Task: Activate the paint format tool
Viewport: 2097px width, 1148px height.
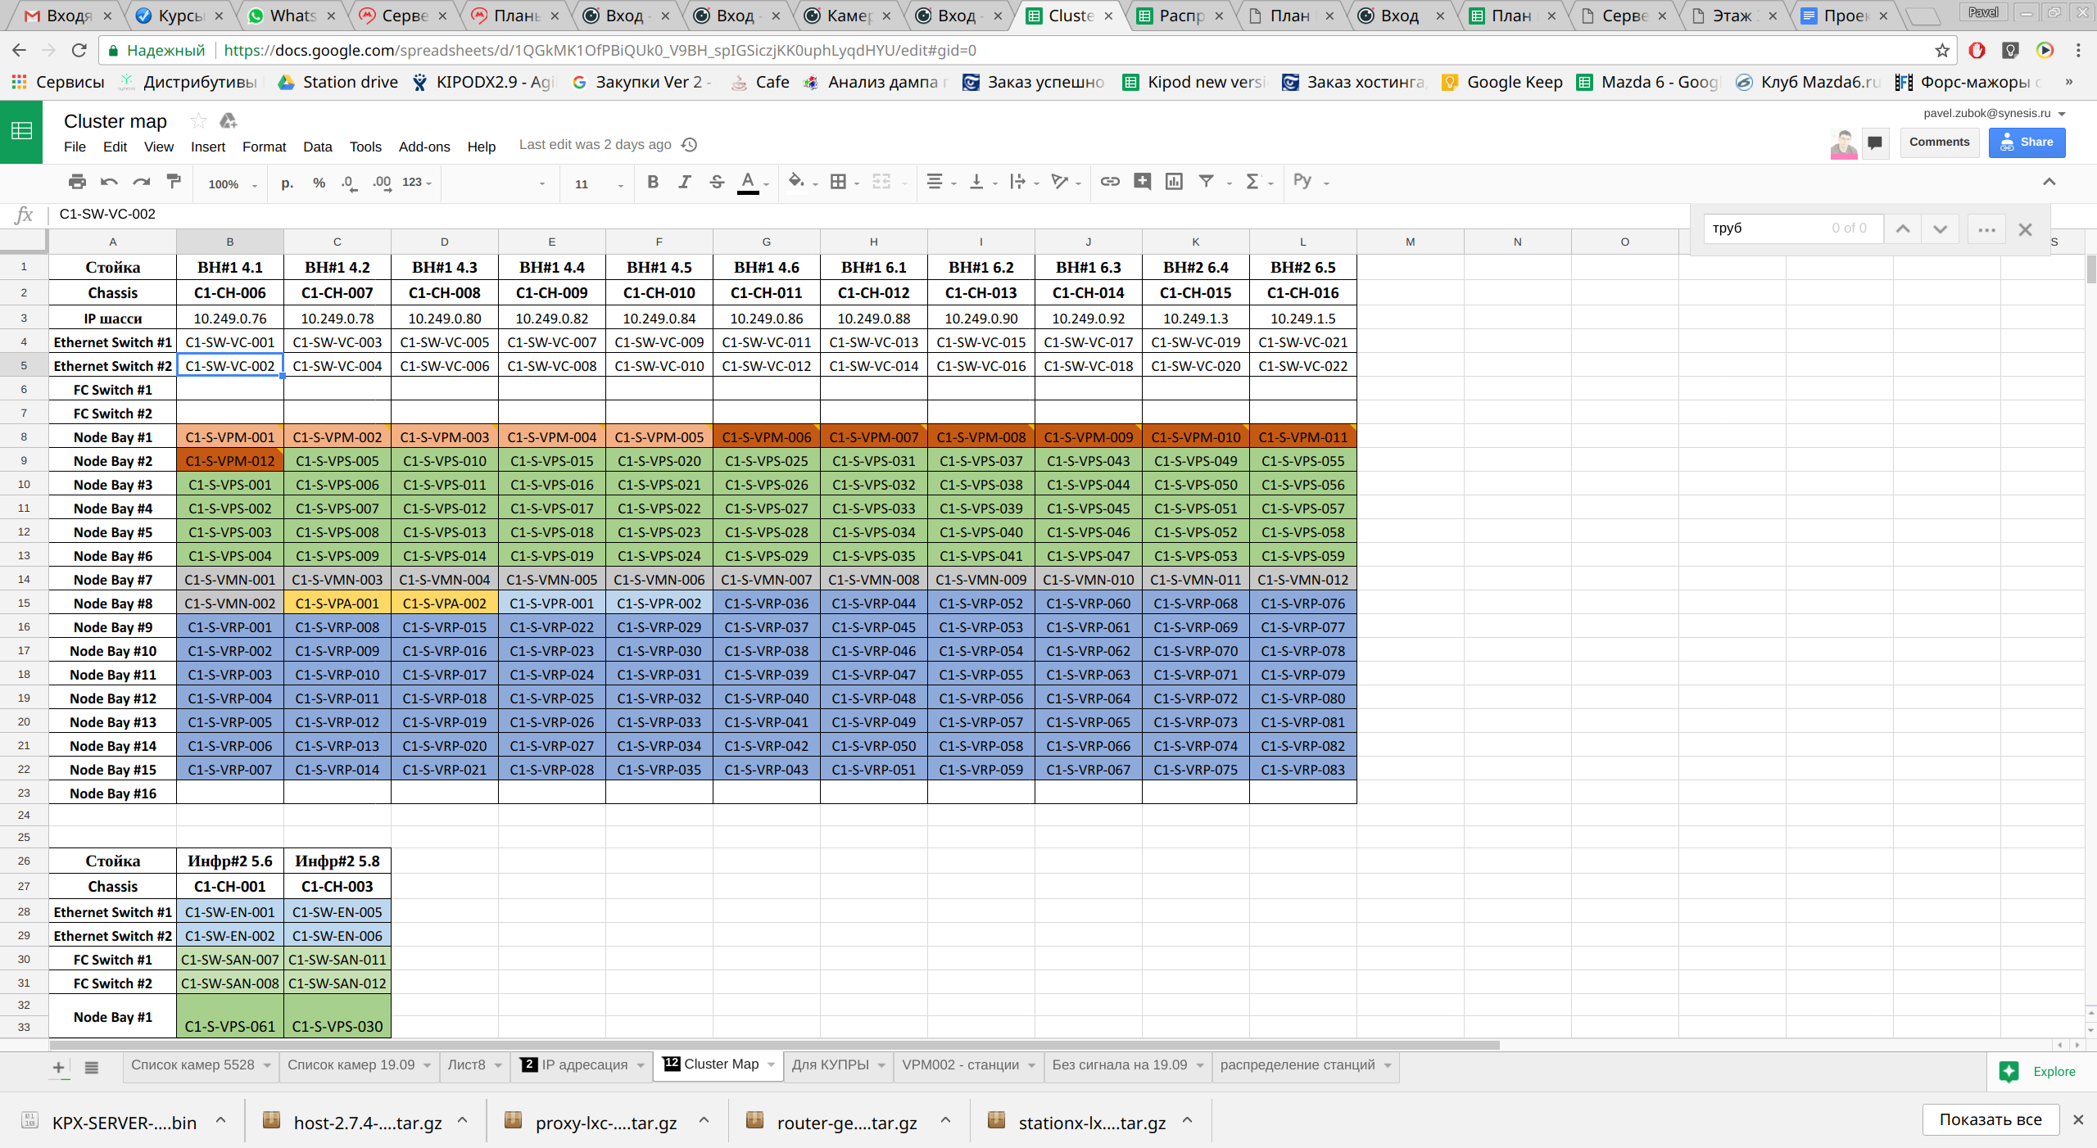Action: (x=174, y=182)
